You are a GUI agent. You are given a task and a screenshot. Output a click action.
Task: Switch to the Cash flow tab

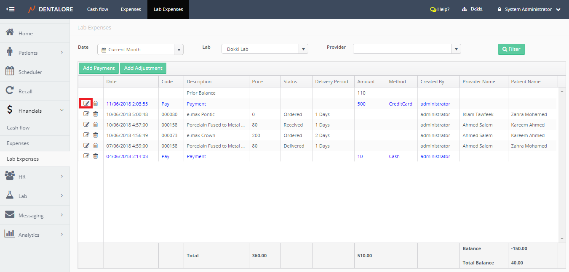point(98,9)
